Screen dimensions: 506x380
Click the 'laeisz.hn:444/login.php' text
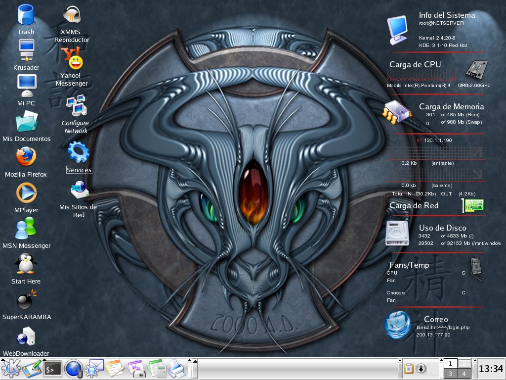[443, 328]
